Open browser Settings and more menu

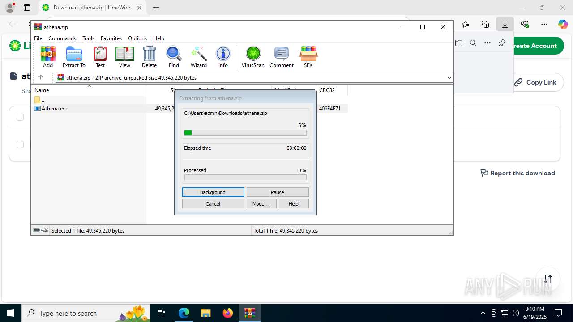click(544, 24)
